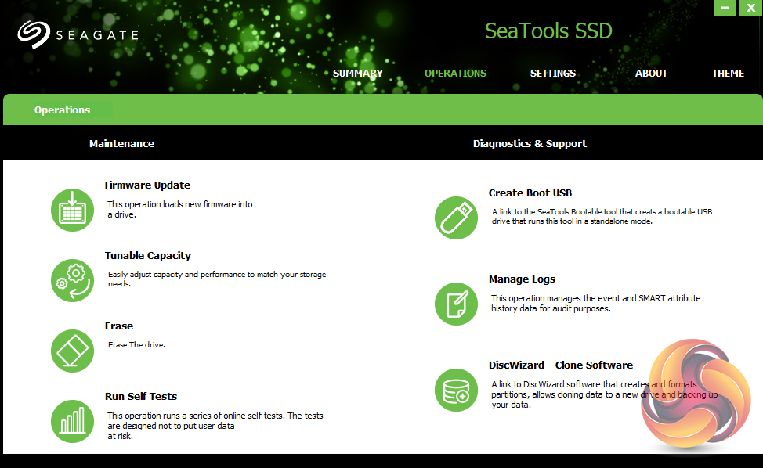Click 'A link to the SeaTools Bootable' description
Viewport: 763px width, 468px height.
click(602, 216)
